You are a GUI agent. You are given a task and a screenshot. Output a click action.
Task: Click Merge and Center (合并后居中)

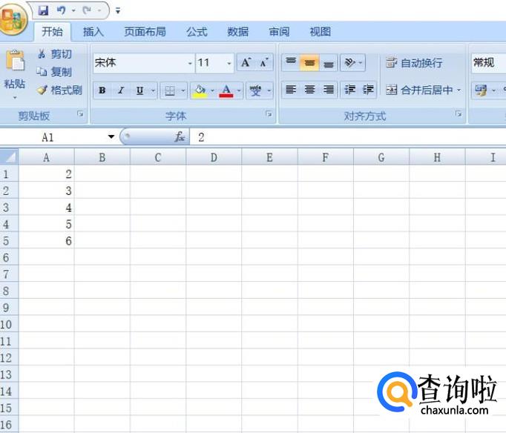[x=419, y=90]
